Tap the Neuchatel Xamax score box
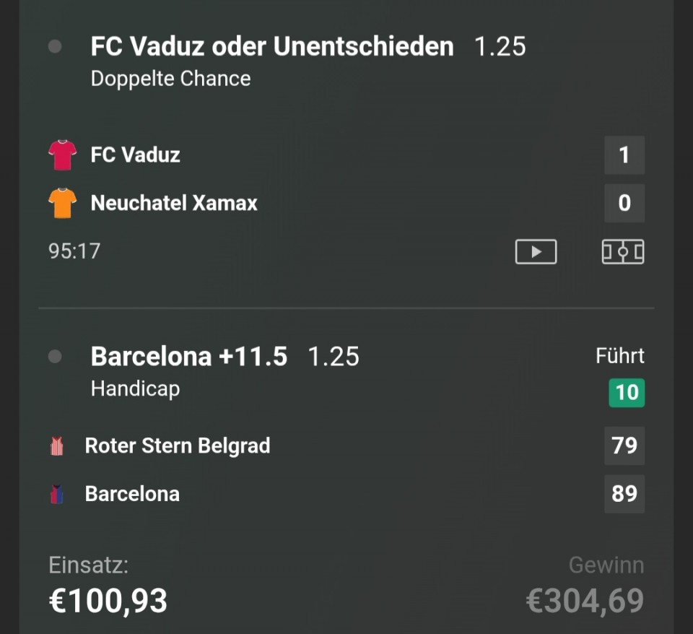Screen dimensions: 693x634 pyautogui.click(x=624, y=203)
